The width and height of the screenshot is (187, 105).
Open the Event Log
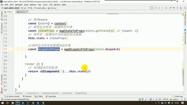[178, 96]
